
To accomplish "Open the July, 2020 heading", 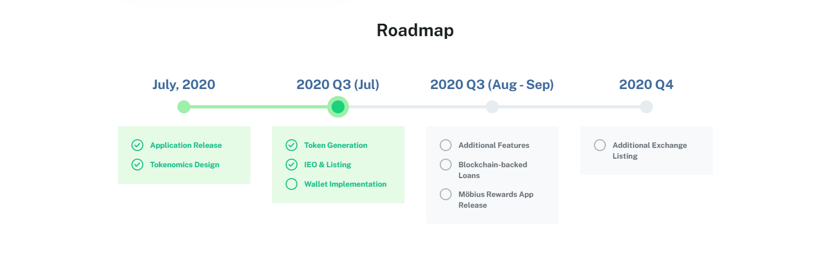I will pos(184,85).
